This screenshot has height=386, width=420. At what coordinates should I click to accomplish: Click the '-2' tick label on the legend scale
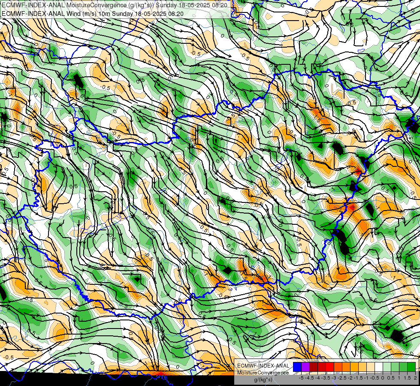(351, 378)
